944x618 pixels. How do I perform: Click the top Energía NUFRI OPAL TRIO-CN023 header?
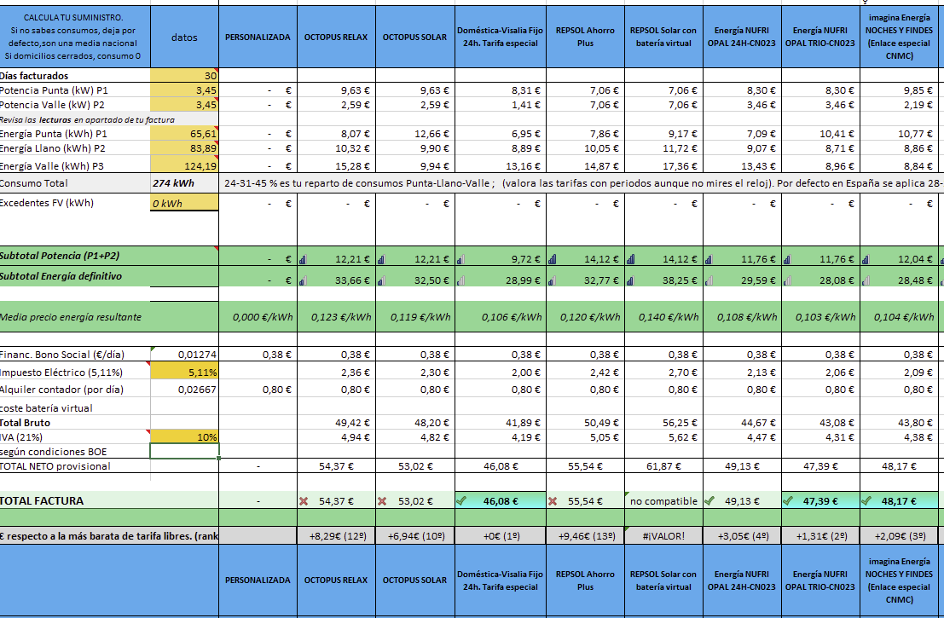pos(820,37)
